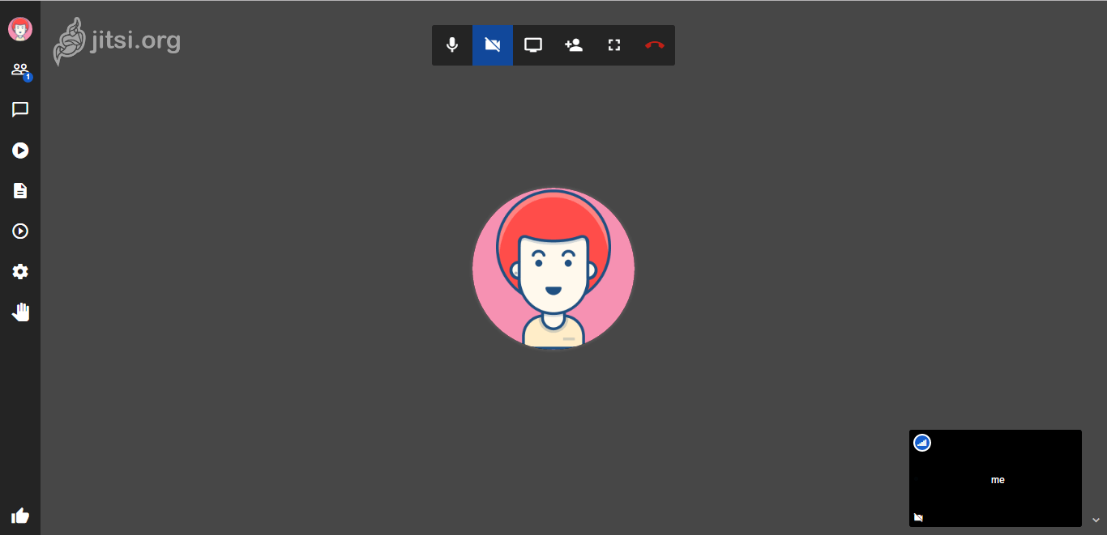This screenshot has width=1107, height=535.
Task: Click the filled play circle sidebar icon
Action: (20, 151)
